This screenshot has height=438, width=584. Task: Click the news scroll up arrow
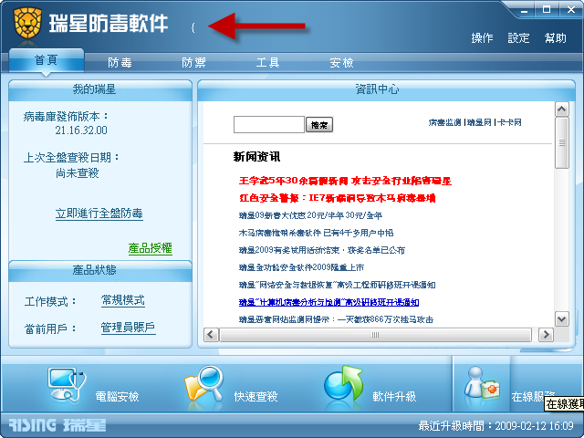(x=562, y=109)
